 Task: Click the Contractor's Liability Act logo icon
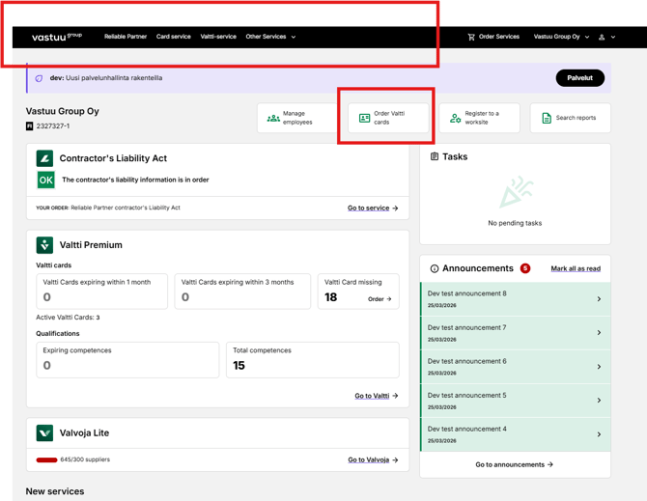(x=44, y=158)
